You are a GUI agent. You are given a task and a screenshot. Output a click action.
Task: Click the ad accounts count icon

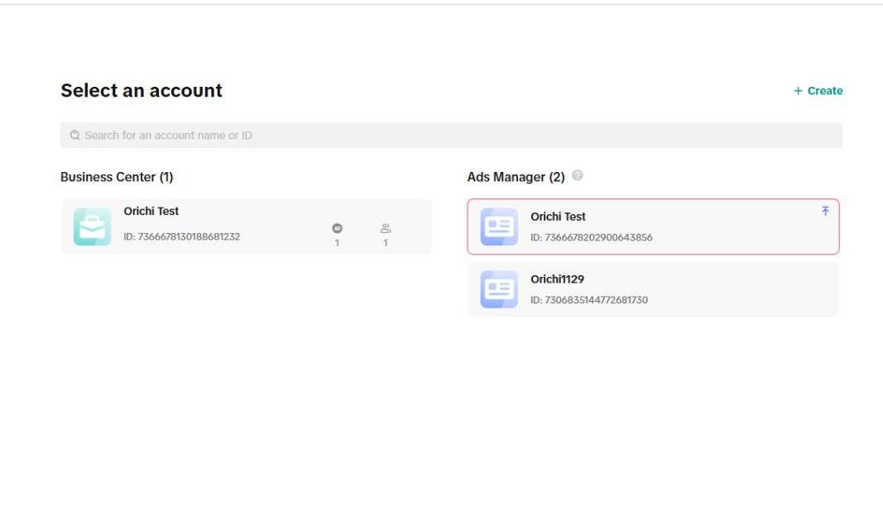pos(337,228)
